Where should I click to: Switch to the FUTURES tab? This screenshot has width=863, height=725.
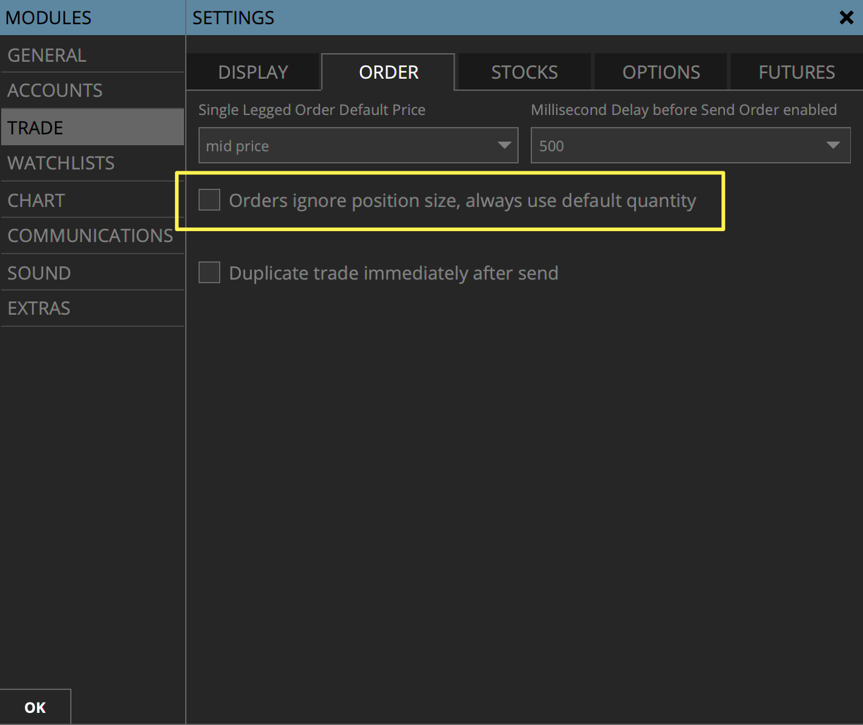(x=796, y=71)
